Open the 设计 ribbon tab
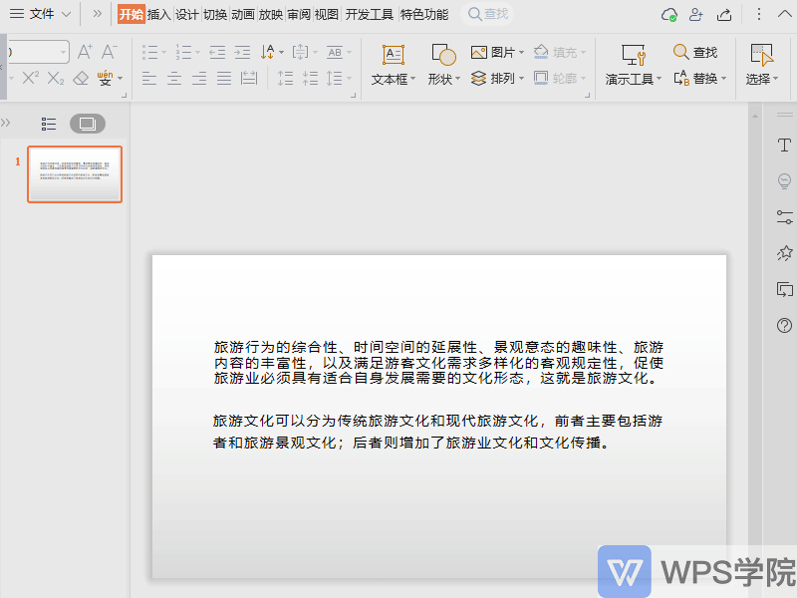The height and width of the screenshot is (598, 797). pyautogui.click(x=186, y=14)
